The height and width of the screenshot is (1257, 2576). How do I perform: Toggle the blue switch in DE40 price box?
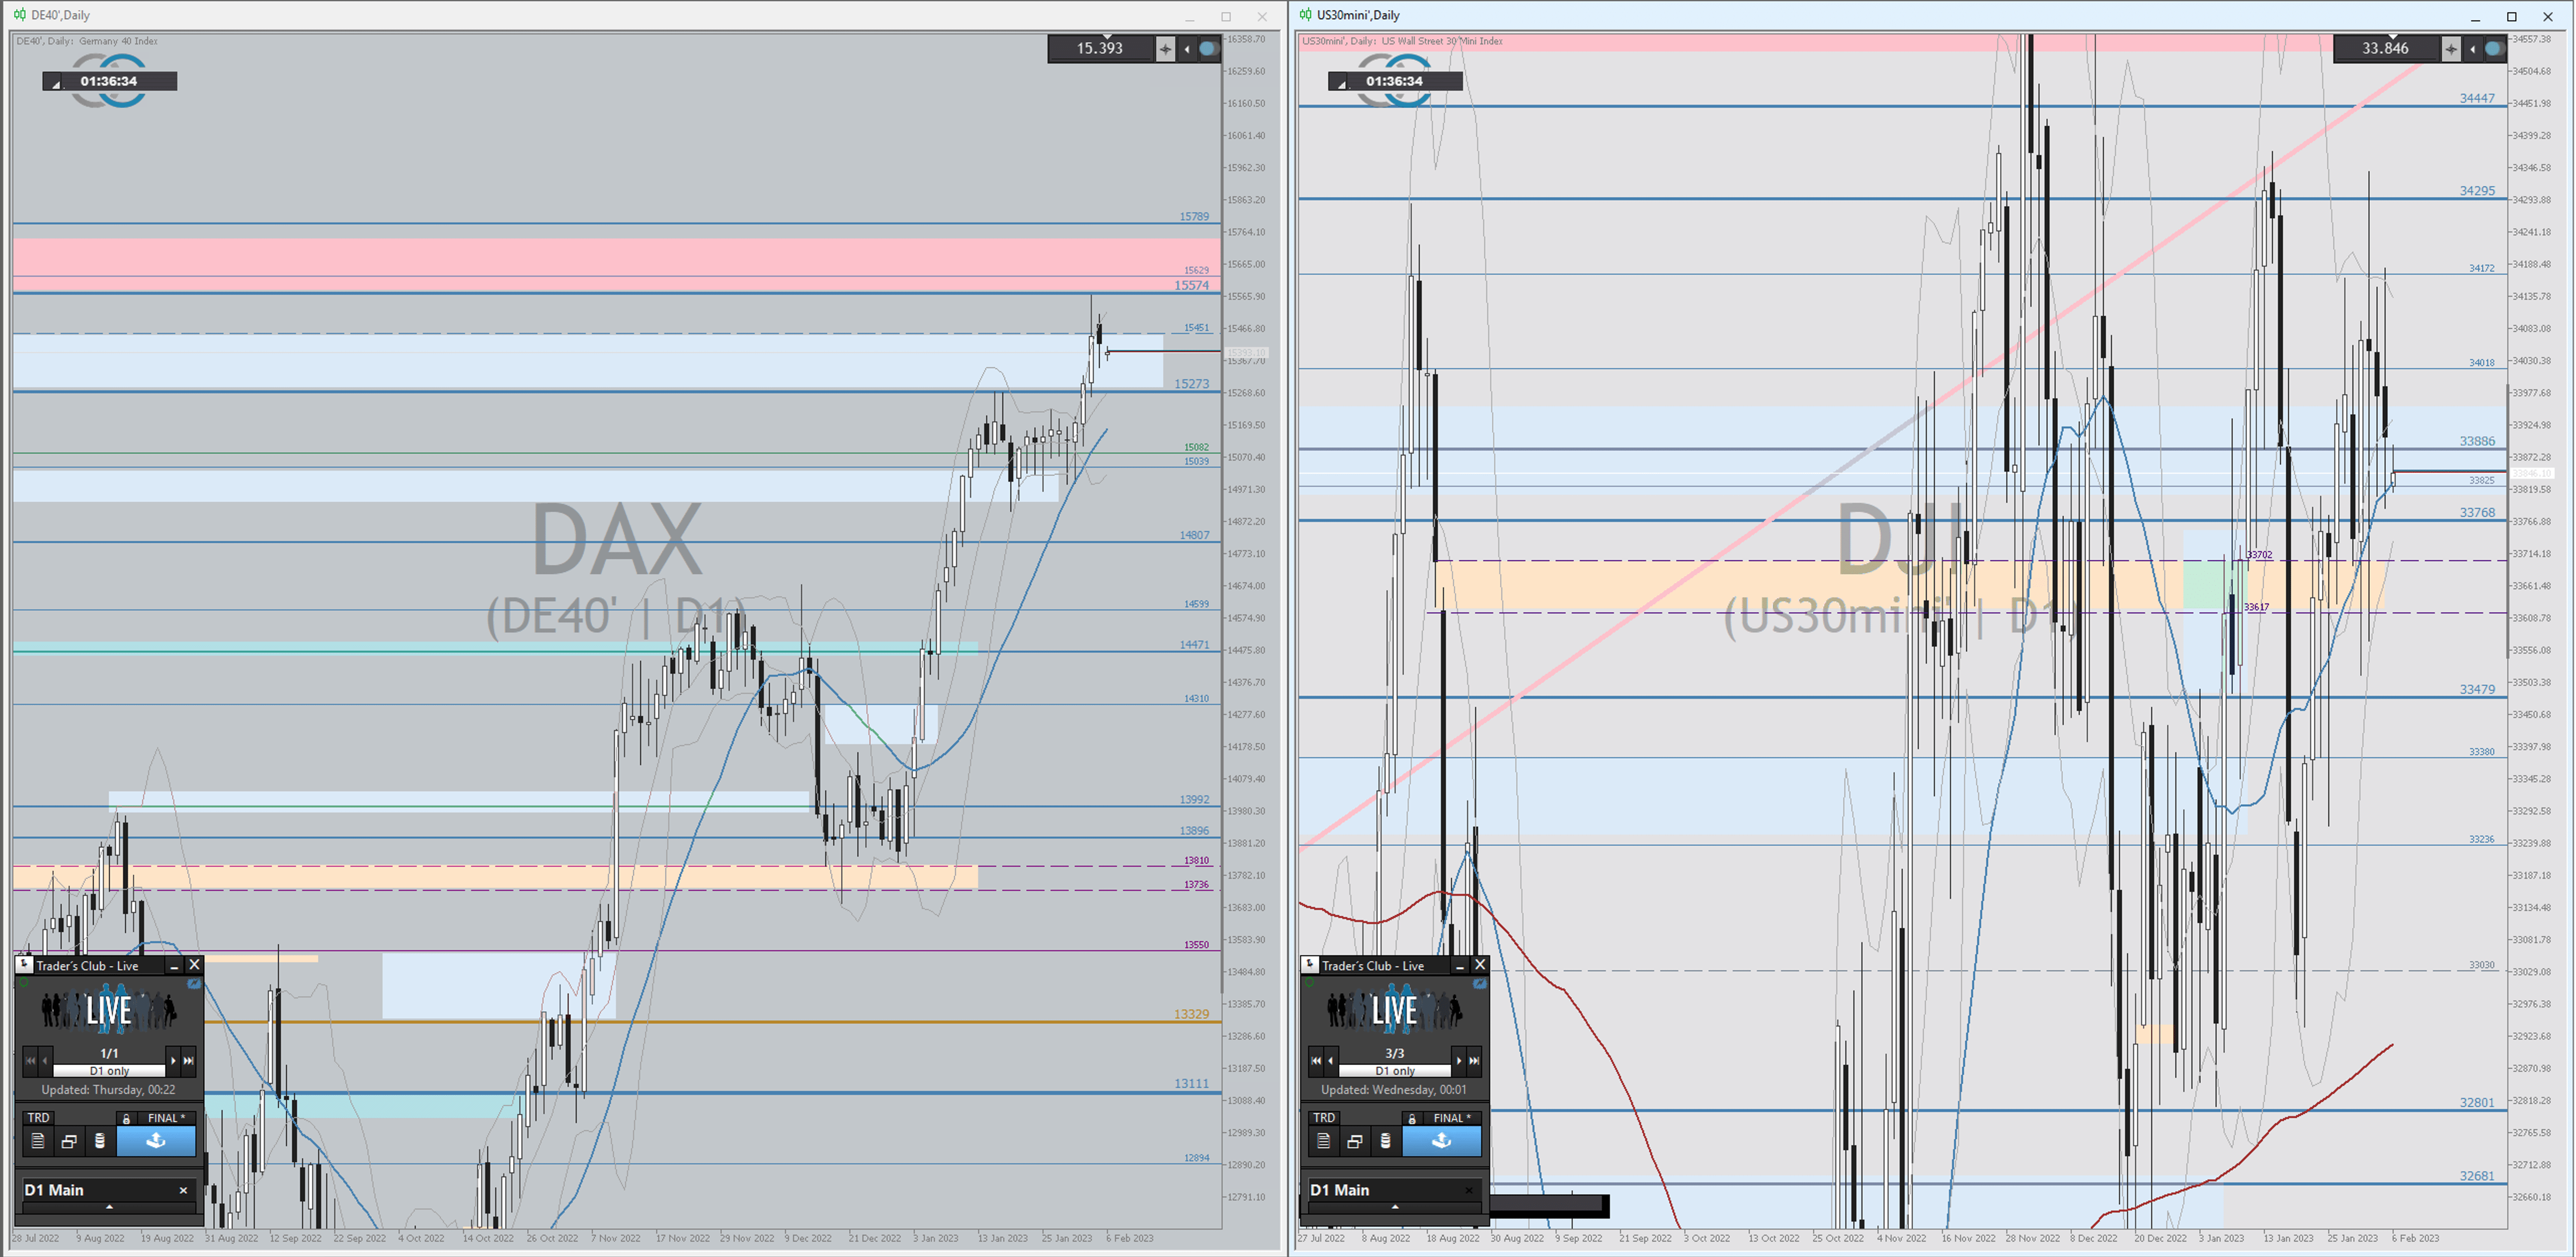1209,48
